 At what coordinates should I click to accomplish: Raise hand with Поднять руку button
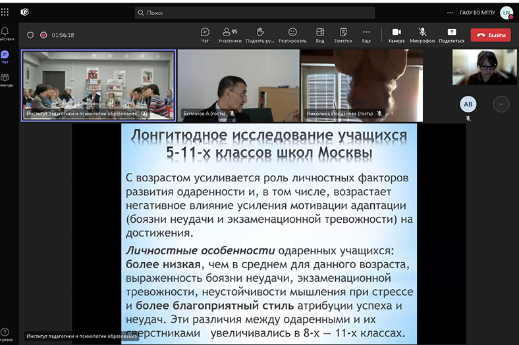pyautogui.click(x=260, y=35)
